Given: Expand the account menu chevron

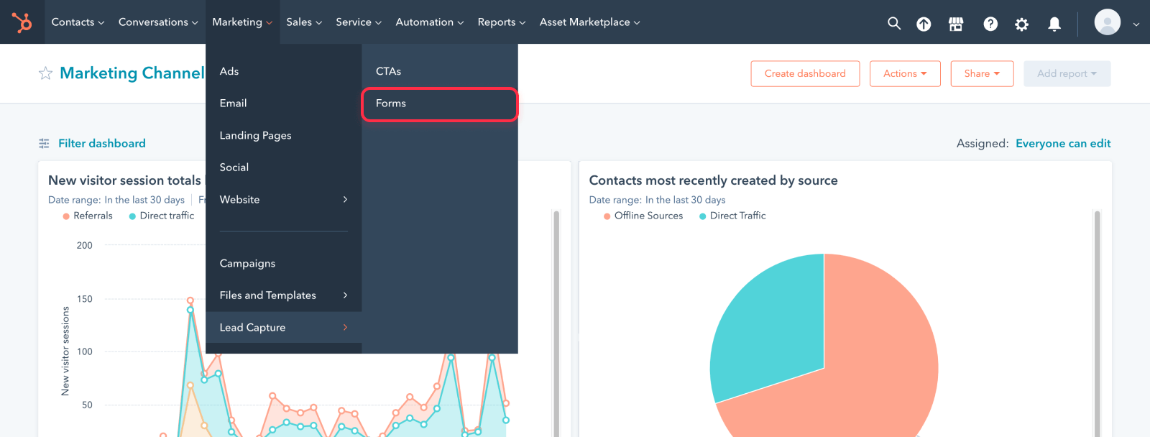Looking at the screenshot, I should click(x=1136, y=24).
